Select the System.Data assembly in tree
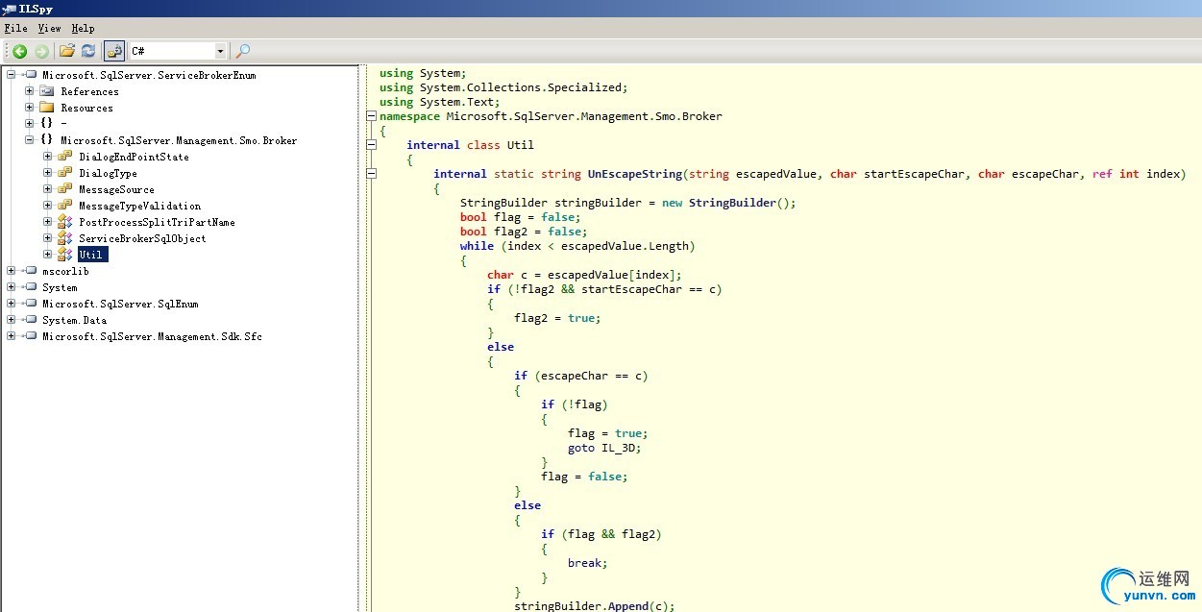 74,320
